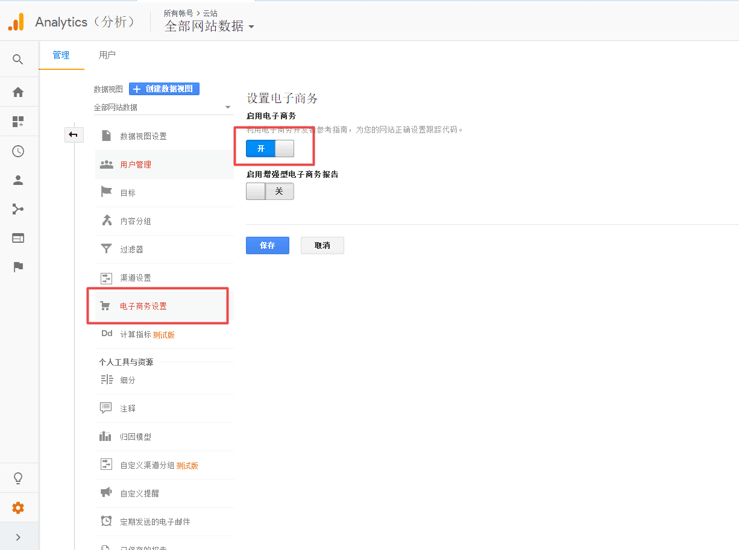Open the Real-time clock icon
Viewport: 739px width, 550px height.
pyautogui.click(x=18, y=151)
